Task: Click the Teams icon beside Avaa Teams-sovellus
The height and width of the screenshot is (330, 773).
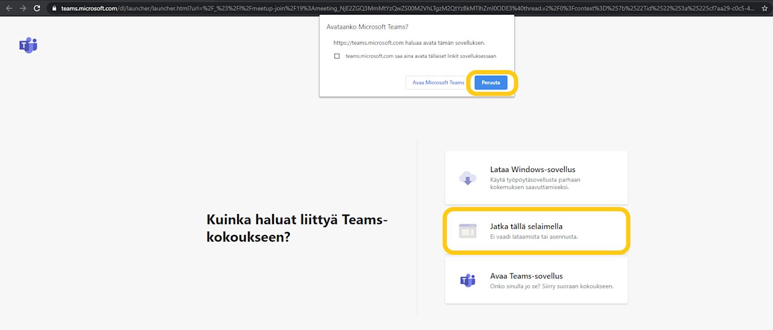Action: [467, 281]
